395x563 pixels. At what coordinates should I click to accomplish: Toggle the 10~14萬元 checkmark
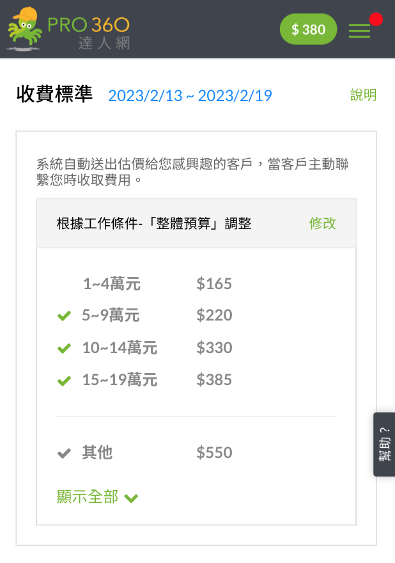tap(64, 349)
